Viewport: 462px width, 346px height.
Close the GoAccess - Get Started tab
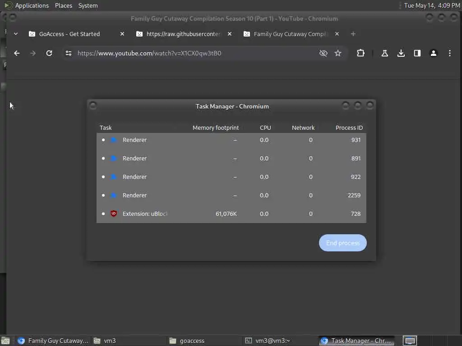[122, 34]
